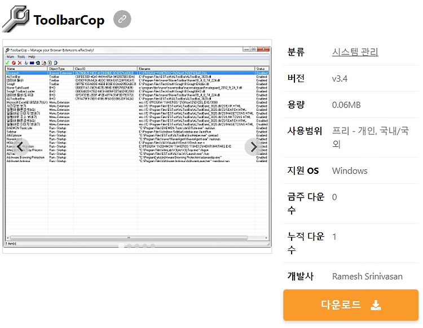Click the 분류 label
This screenshot has height=328, width=423.
pos(296,52)
